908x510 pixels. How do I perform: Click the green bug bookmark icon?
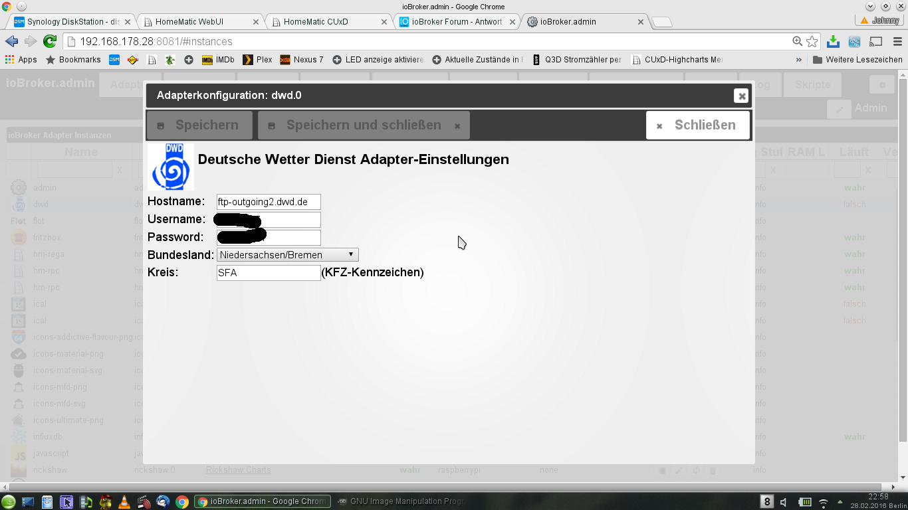(x=170, y=60)
